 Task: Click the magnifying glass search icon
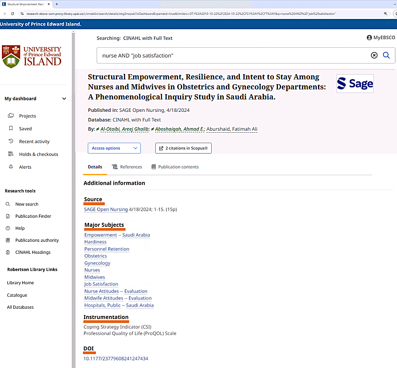386,55
